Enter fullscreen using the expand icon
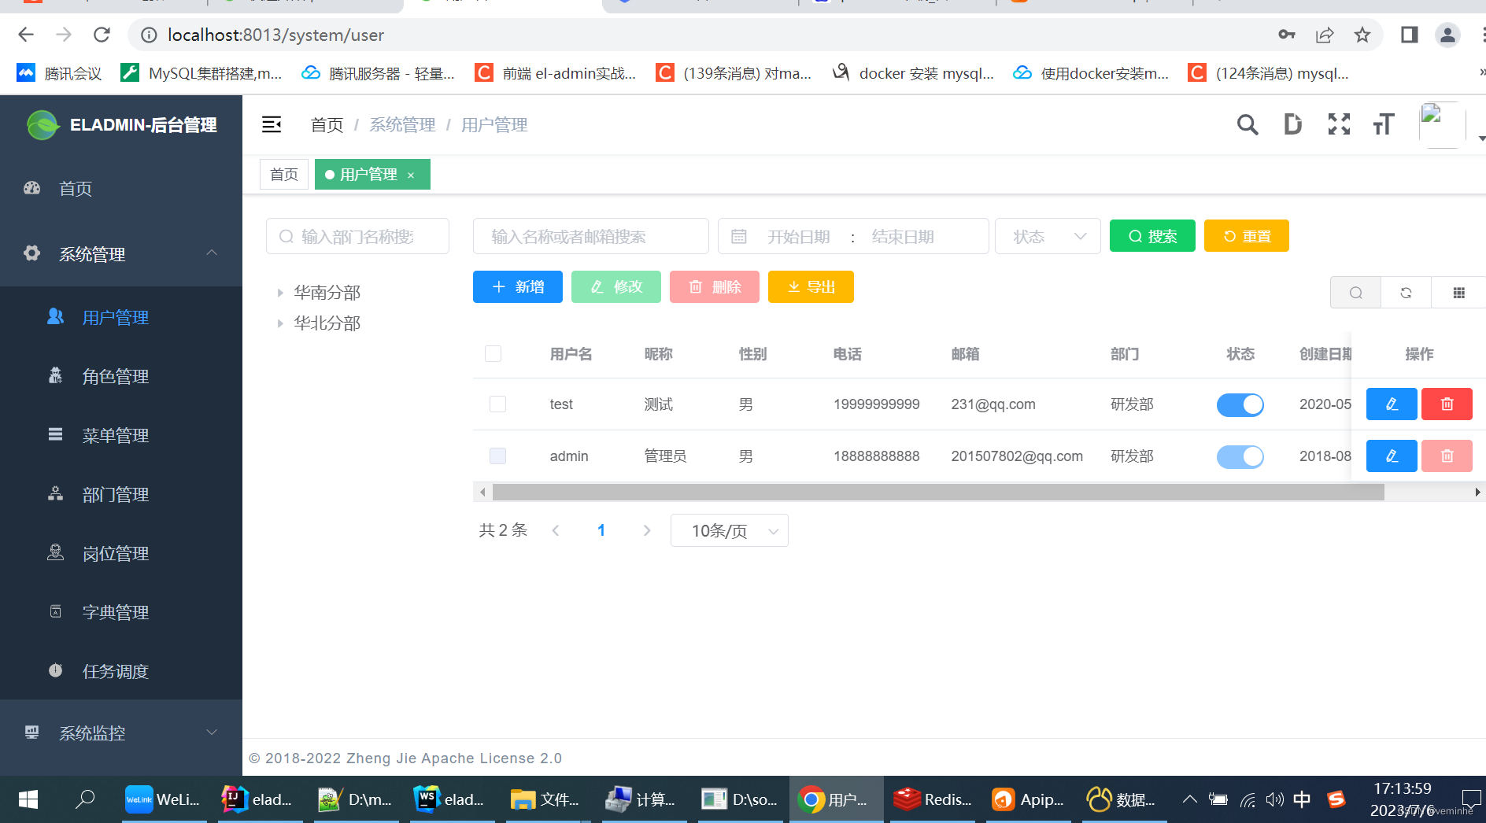The height and width of the screenshot is (823, 1486). [1339, 124]
